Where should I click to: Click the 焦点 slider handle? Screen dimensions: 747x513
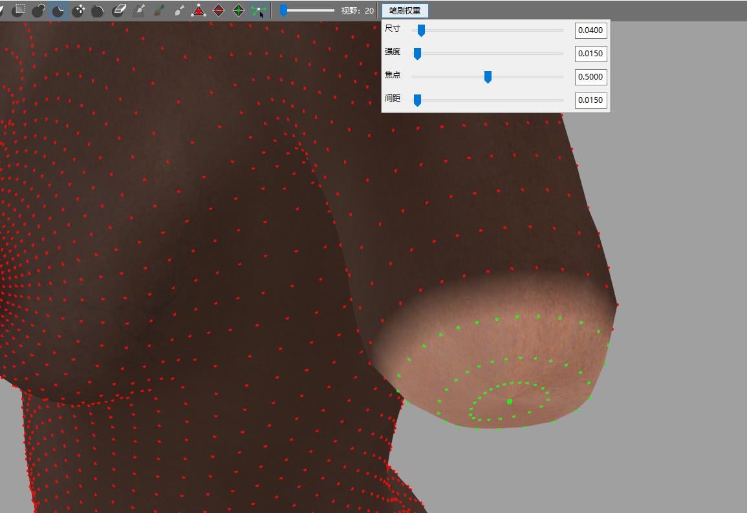click(x=488, y=77)
